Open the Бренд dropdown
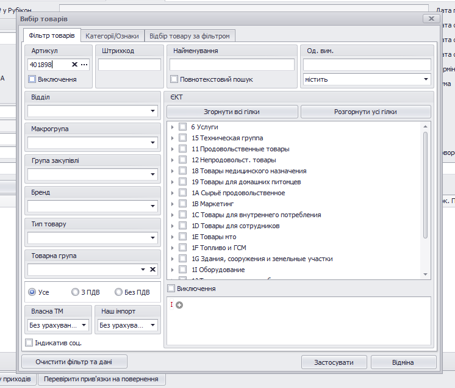The image size is (455, 388). (152, 206)
